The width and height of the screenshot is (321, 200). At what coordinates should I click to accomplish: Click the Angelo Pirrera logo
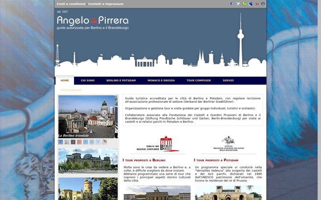[x=93, y=20]
